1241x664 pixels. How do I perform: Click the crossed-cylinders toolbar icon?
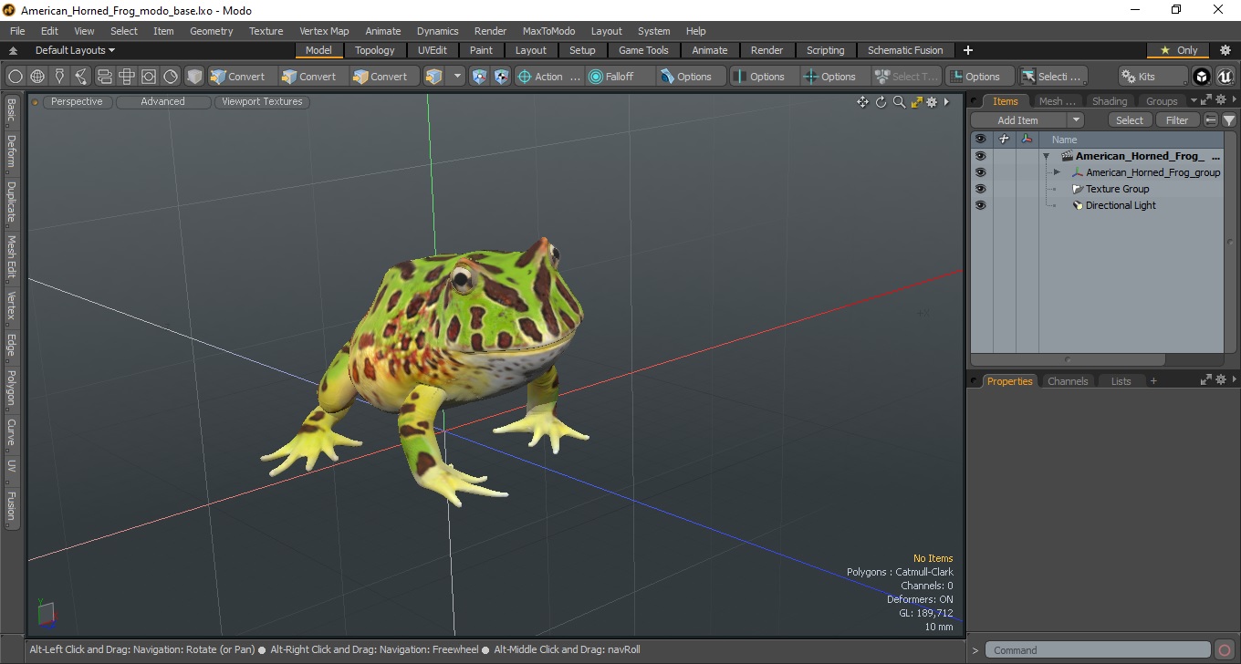tap(127, 77)
